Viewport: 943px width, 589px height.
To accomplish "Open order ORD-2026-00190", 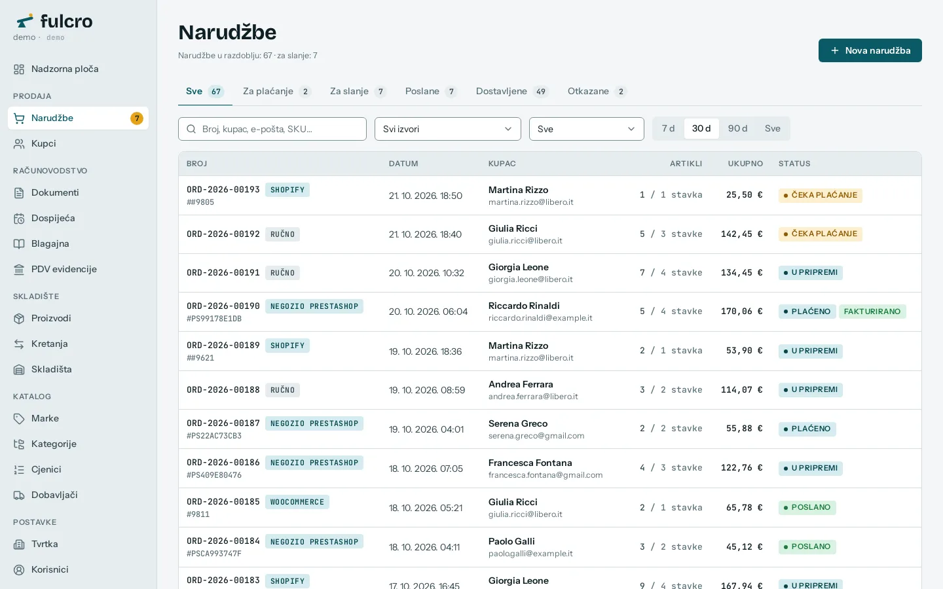I will tap(223, 306).
